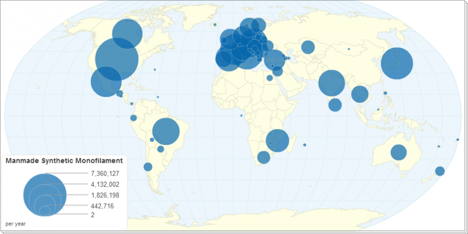Select the New Zealand bubble

[440, 171]
